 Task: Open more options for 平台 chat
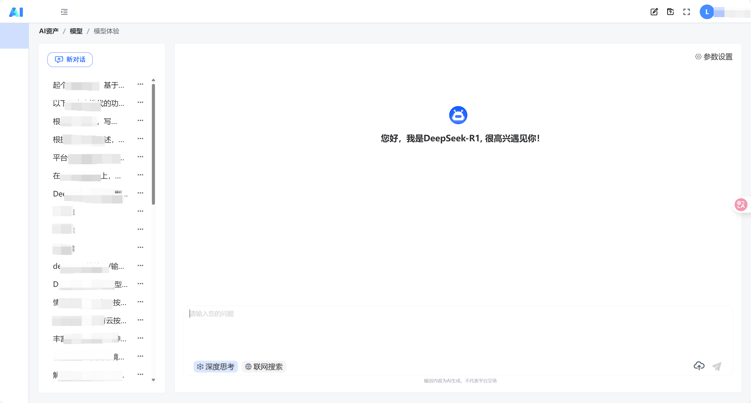point(140,157)
